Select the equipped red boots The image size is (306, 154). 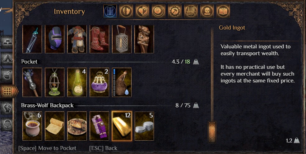99,39
